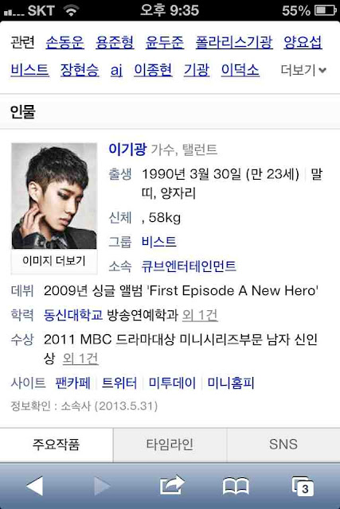Select the 주요작품 tab
Viewport: 340px width, 509px height.
[57, 445]
